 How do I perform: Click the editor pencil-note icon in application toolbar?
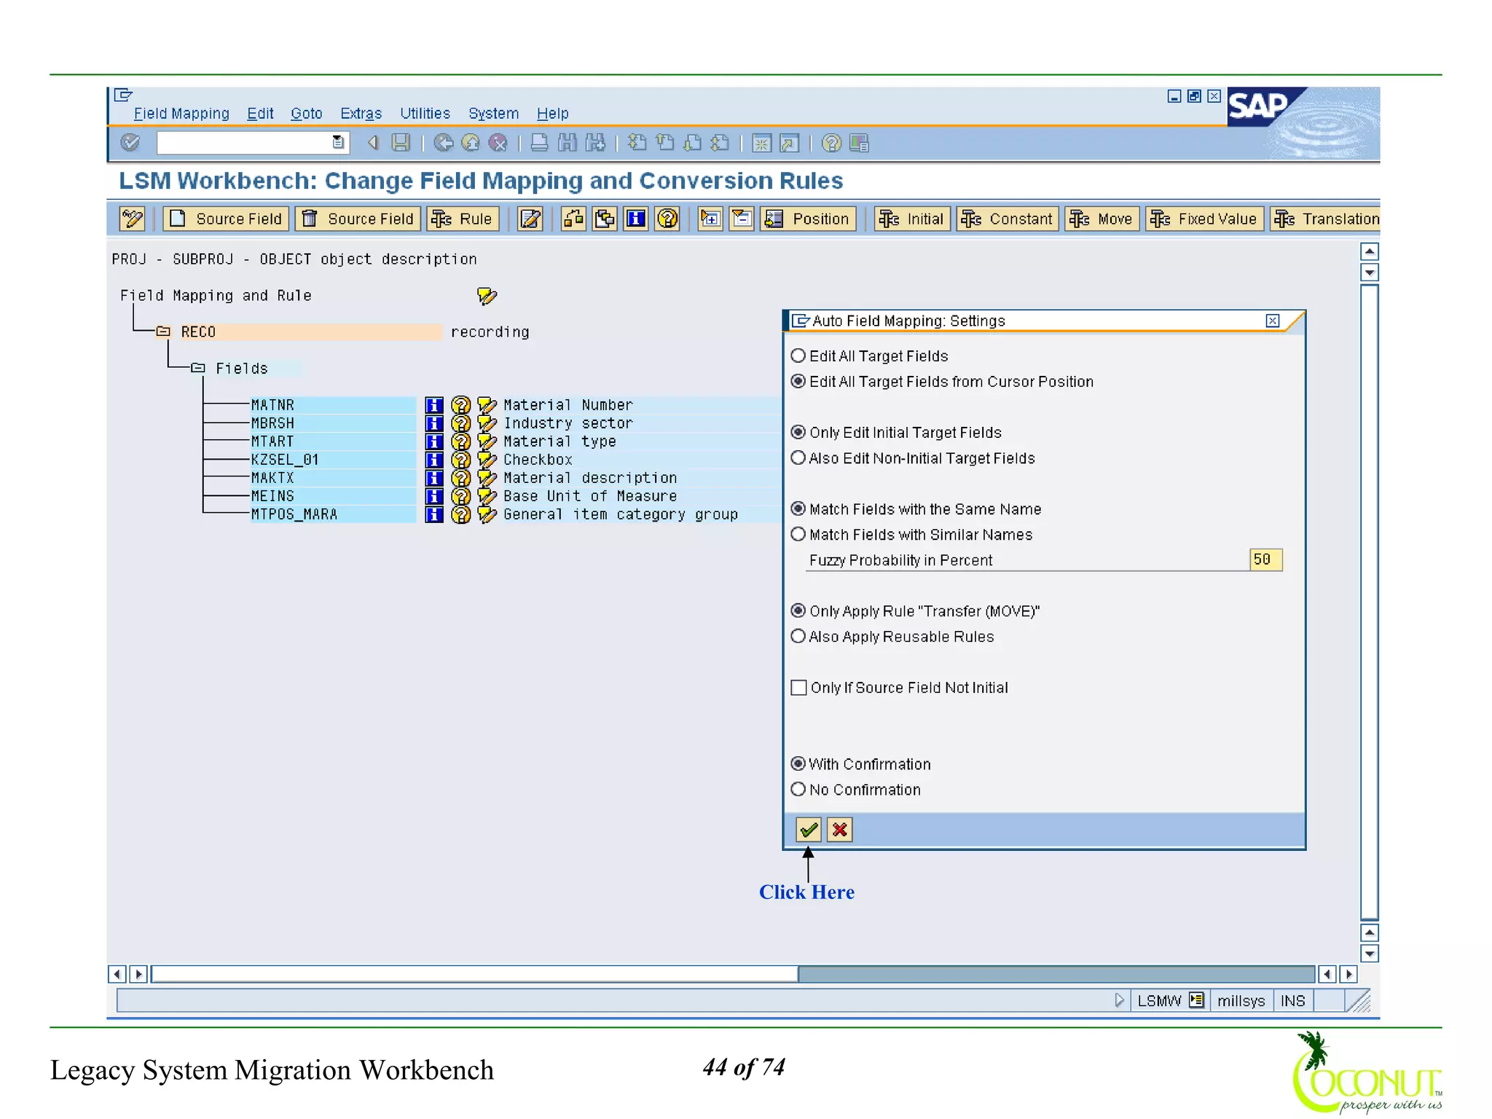530,219
